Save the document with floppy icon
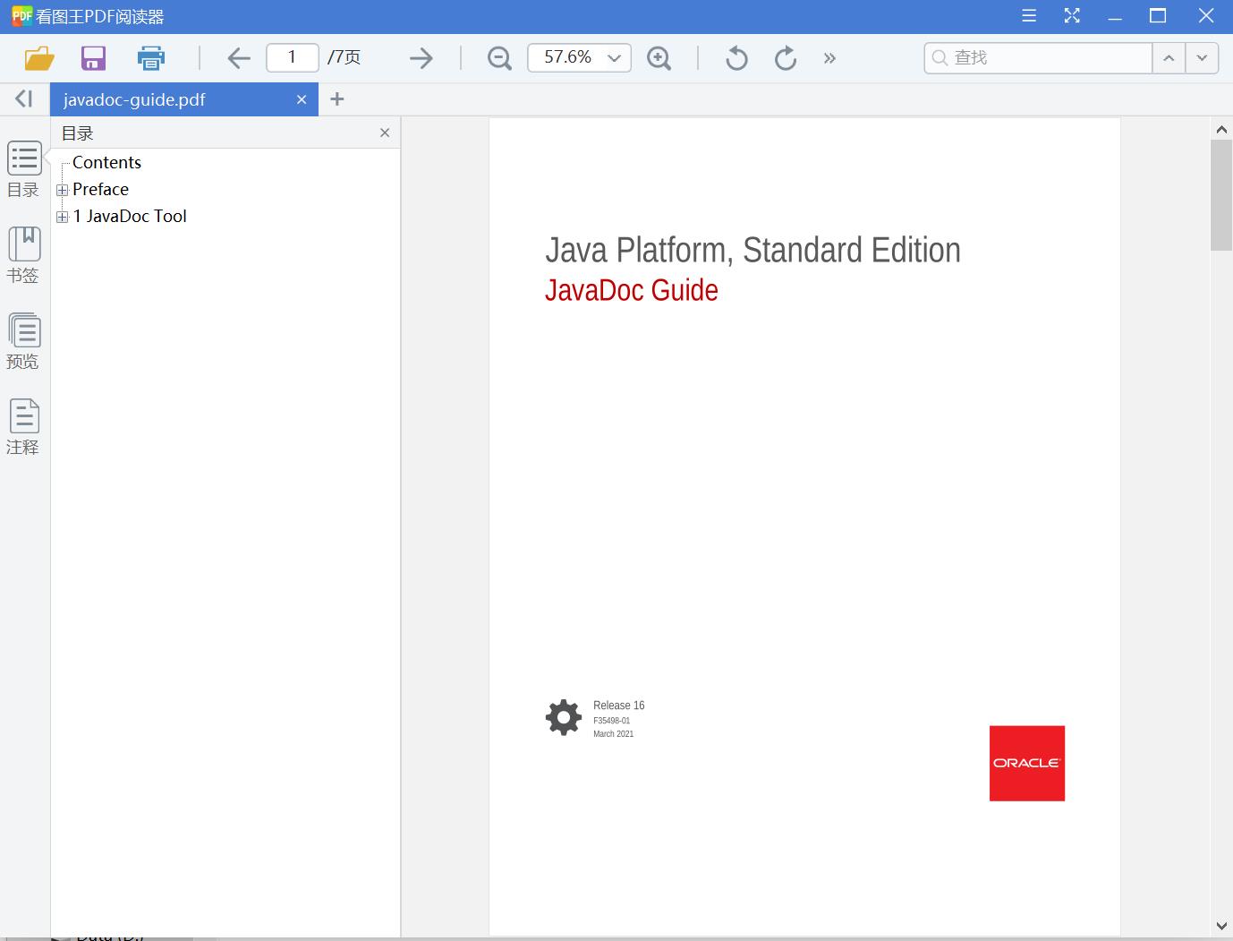The image size is (1233, 941). tap(93, 58)
